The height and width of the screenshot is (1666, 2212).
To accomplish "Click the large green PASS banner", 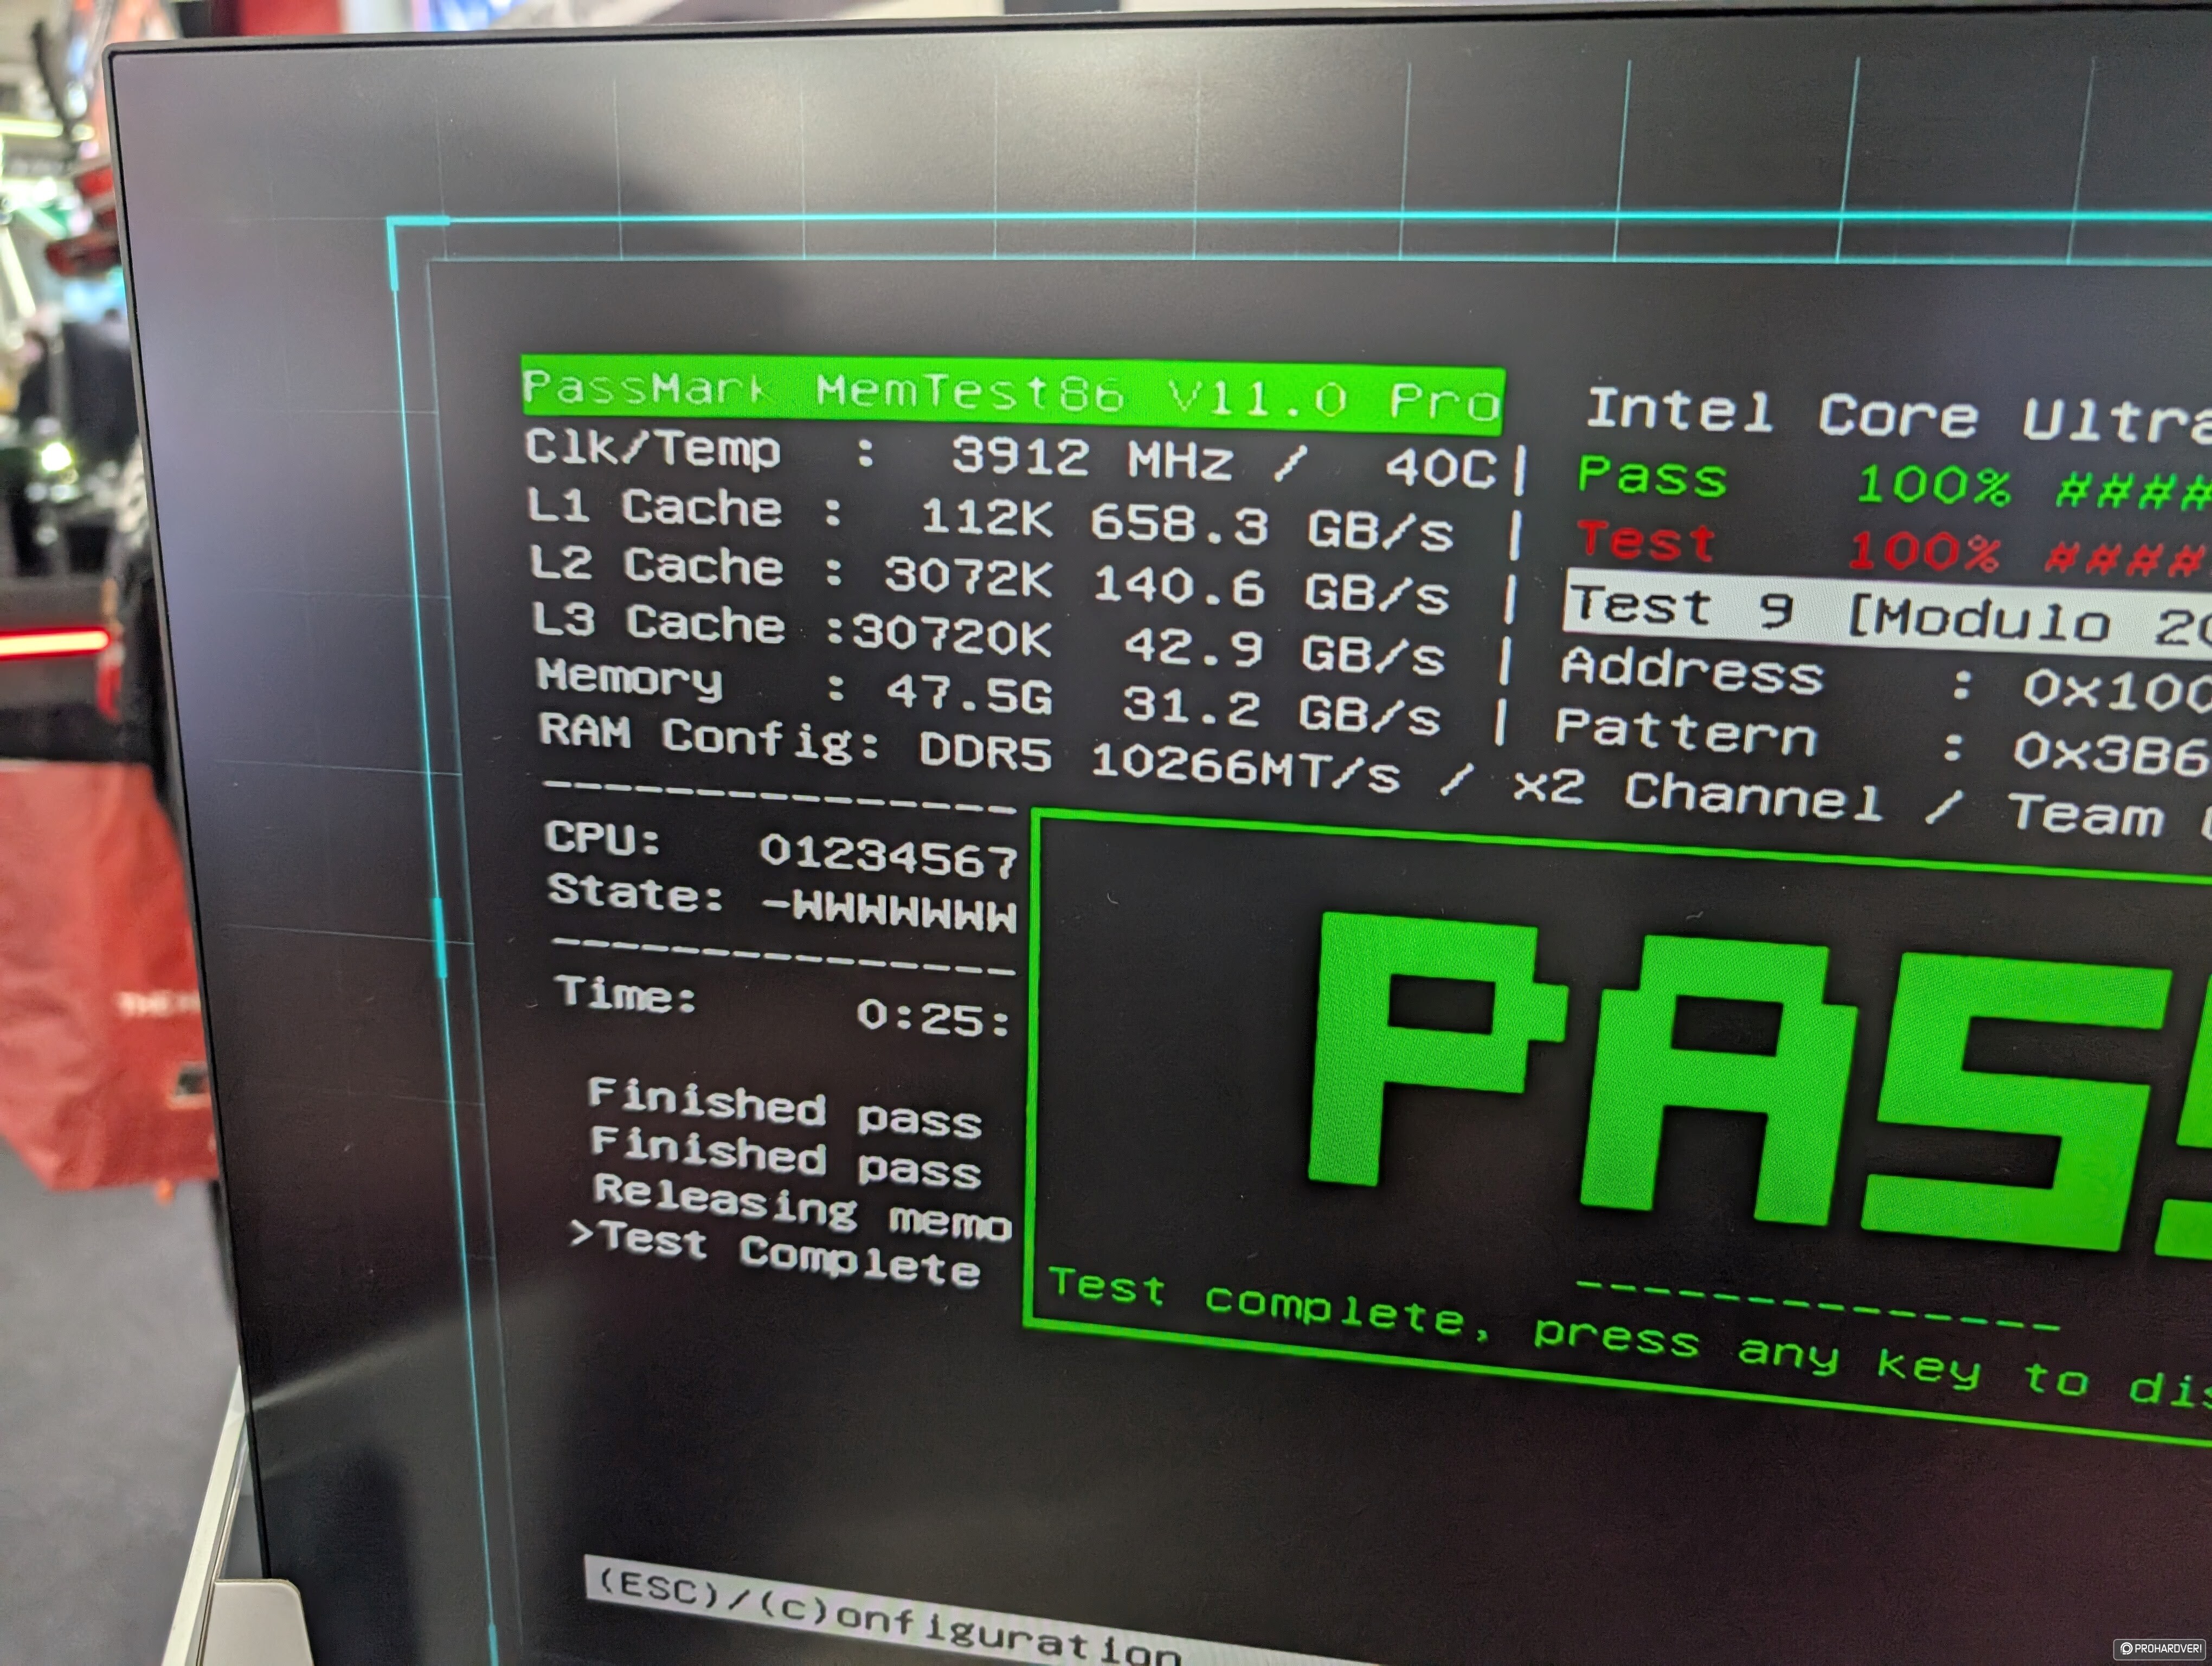I will [x=1760, y=1082].
